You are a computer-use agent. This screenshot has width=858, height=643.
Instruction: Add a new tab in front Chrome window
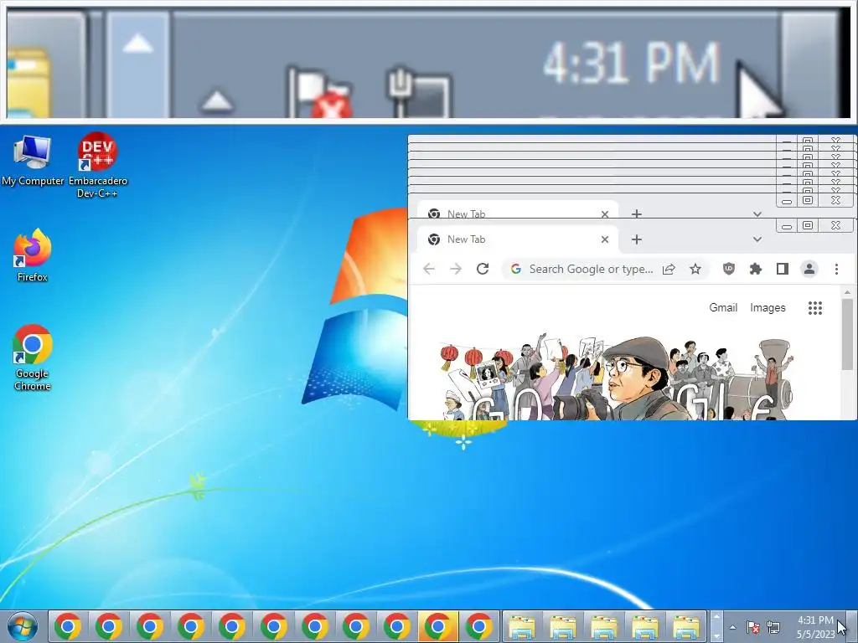click(x=637, y=239)
